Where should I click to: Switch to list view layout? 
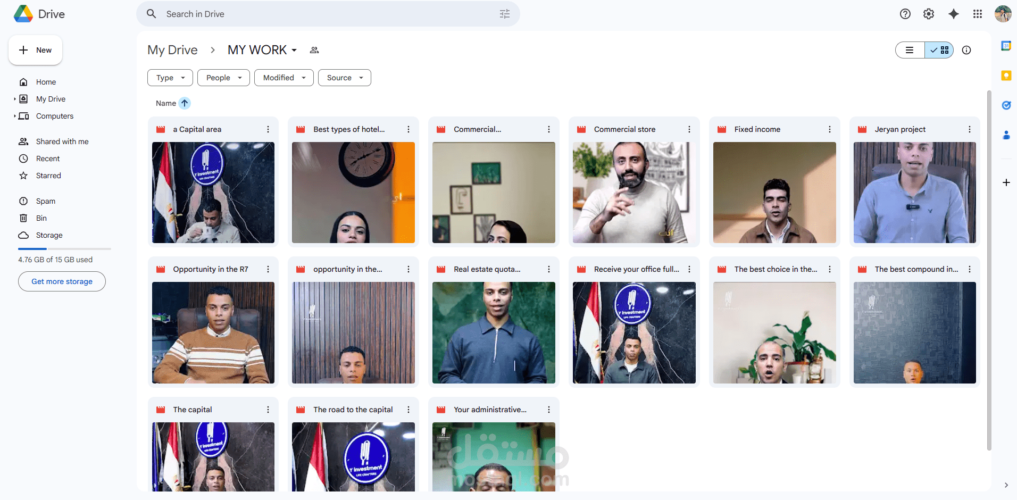pos(910,50)
